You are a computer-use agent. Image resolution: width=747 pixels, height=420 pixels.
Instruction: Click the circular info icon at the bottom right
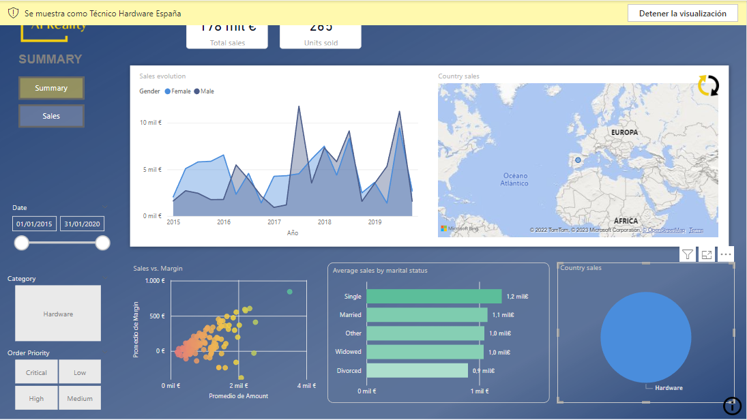point(732,406)
